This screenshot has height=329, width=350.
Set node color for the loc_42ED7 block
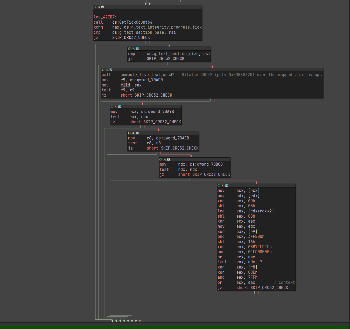coord(95,7)
